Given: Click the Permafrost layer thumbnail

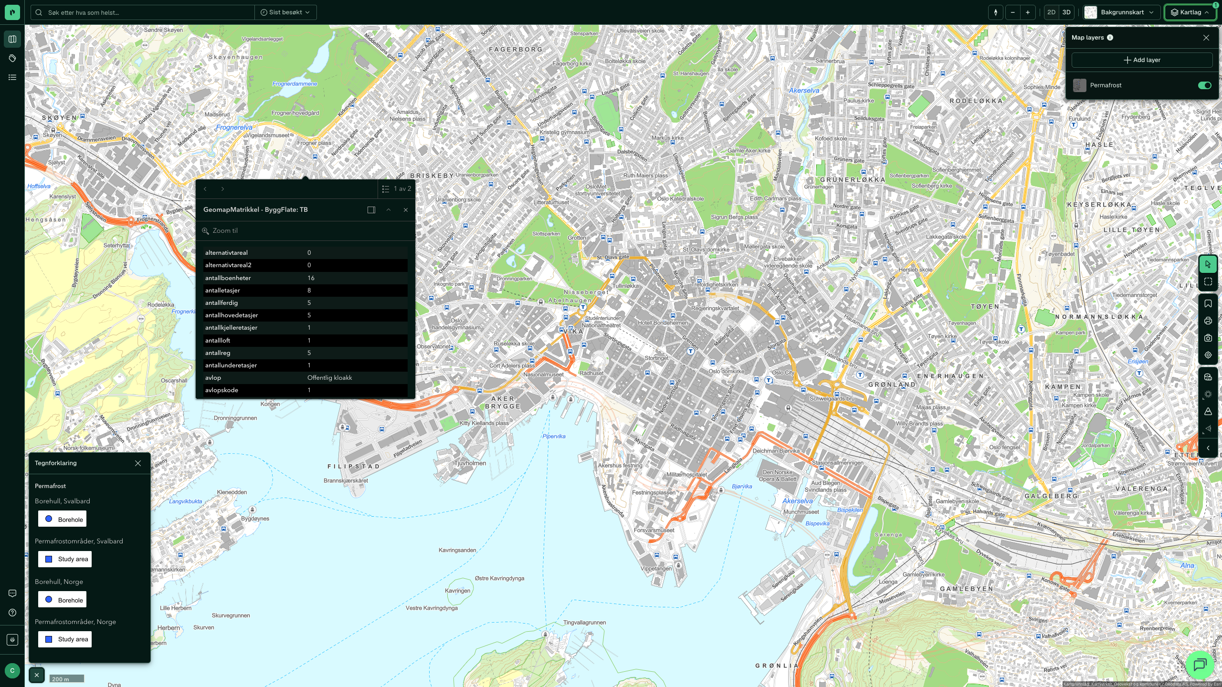Looking at the screenshot, I should coord(1080,85).
